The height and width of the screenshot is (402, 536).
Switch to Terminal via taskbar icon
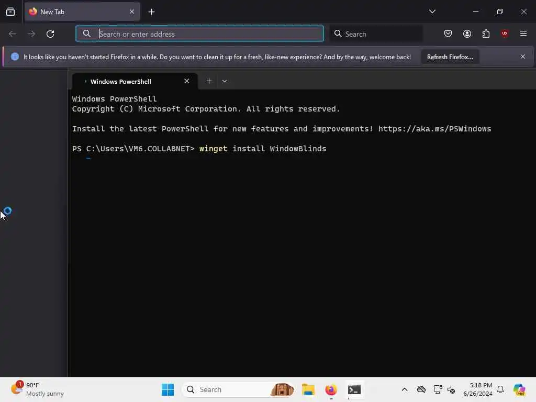point(354,389)
